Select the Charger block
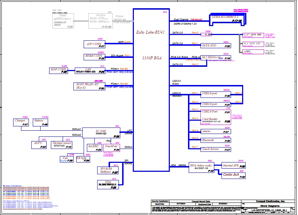This screenshot has height=215, width=298. 21,122
